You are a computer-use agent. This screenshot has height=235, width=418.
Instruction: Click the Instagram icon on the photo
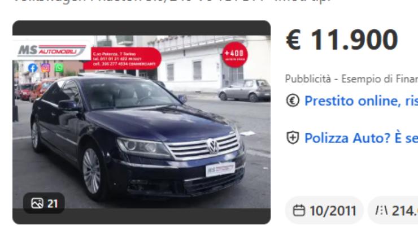click(x=46, y=68)
